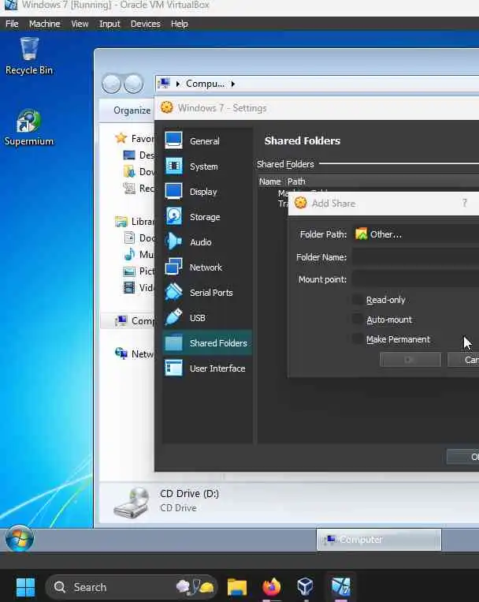Click into the Folder Name field
This screenshot has width=479, height=602.
coord(415,257)
